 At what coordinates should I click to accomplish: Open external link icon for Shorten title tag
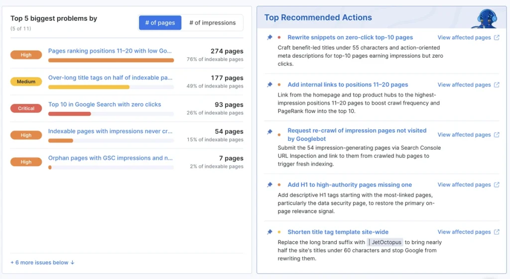497,232
